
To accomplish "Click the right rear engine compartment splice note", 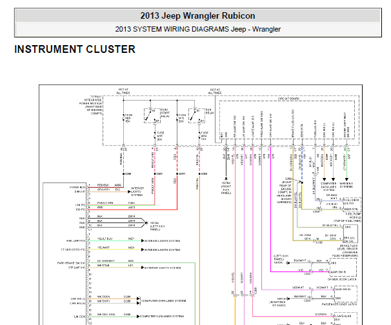I will click(284, 190).
